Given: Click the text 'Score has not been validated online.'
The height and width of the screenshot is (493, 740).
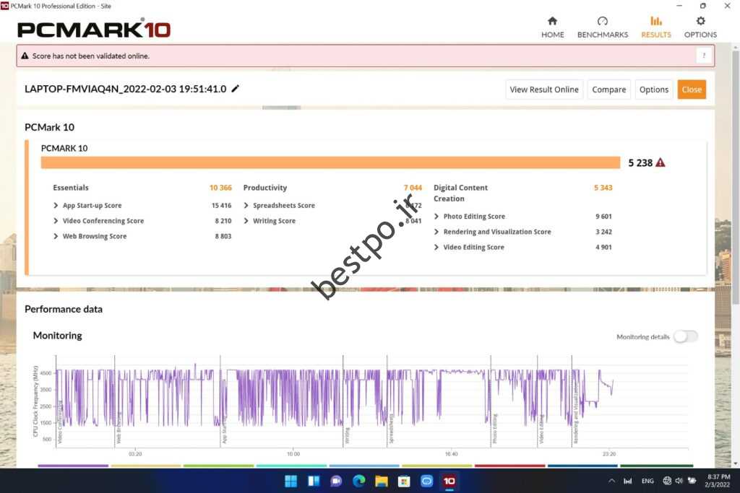Looking at the screenshot, I should (90, 56).
